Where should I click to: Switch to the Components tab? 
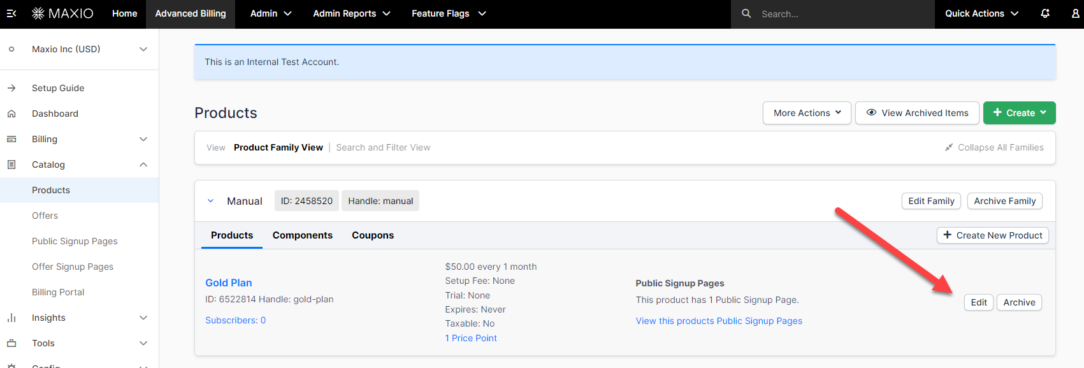tap(302, 235)
